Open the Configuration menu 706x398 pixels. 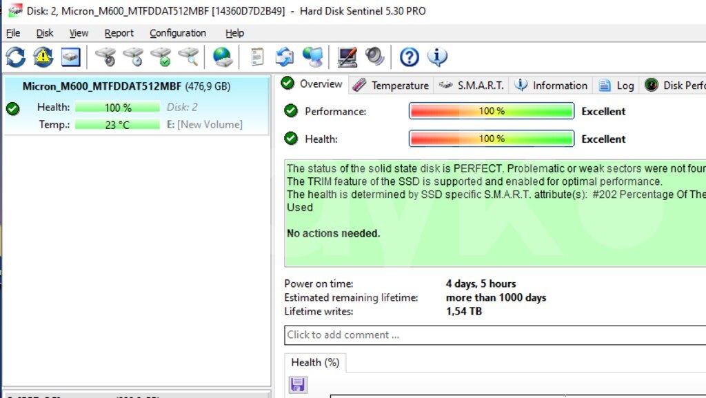pyautogui.click(x=177, y=33)
